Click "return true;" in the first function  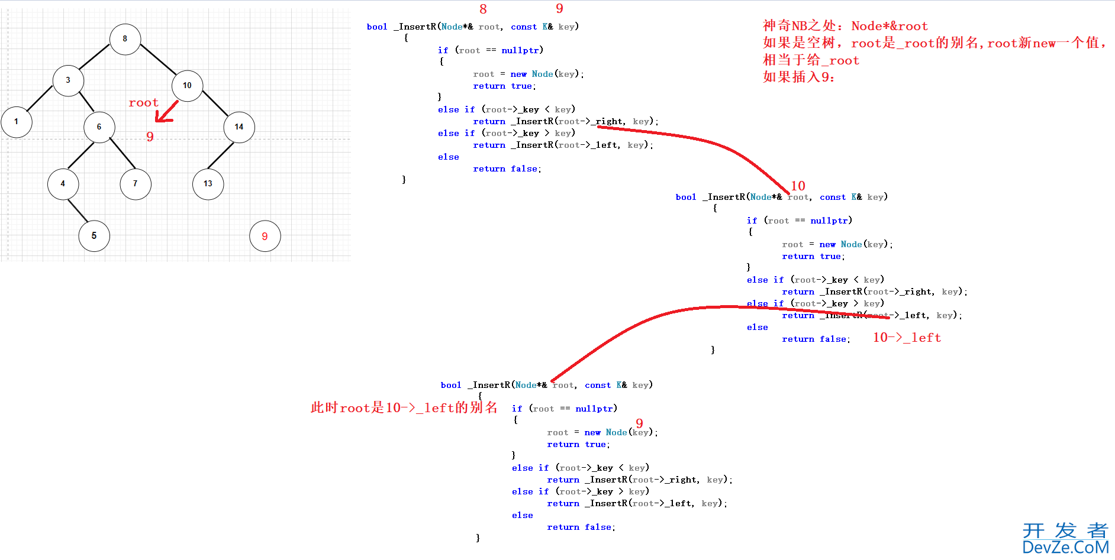tap(505, 86)
